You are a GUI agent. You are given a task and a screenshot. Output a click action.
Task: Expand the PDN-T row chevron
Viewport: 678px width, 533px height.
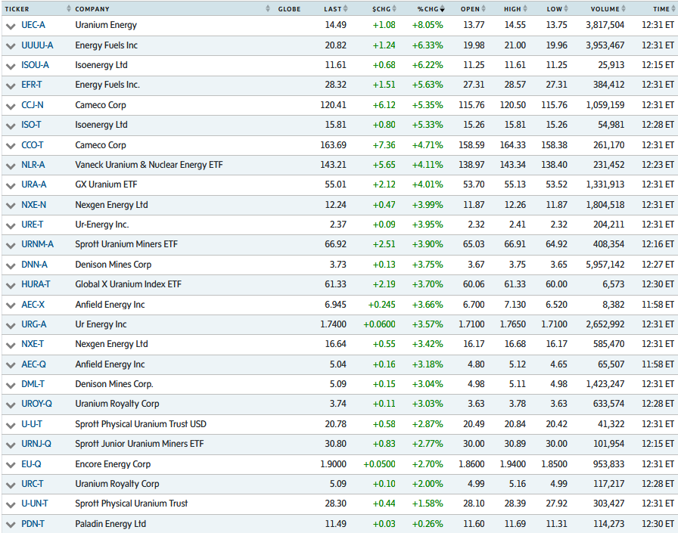tap(11, 525)
